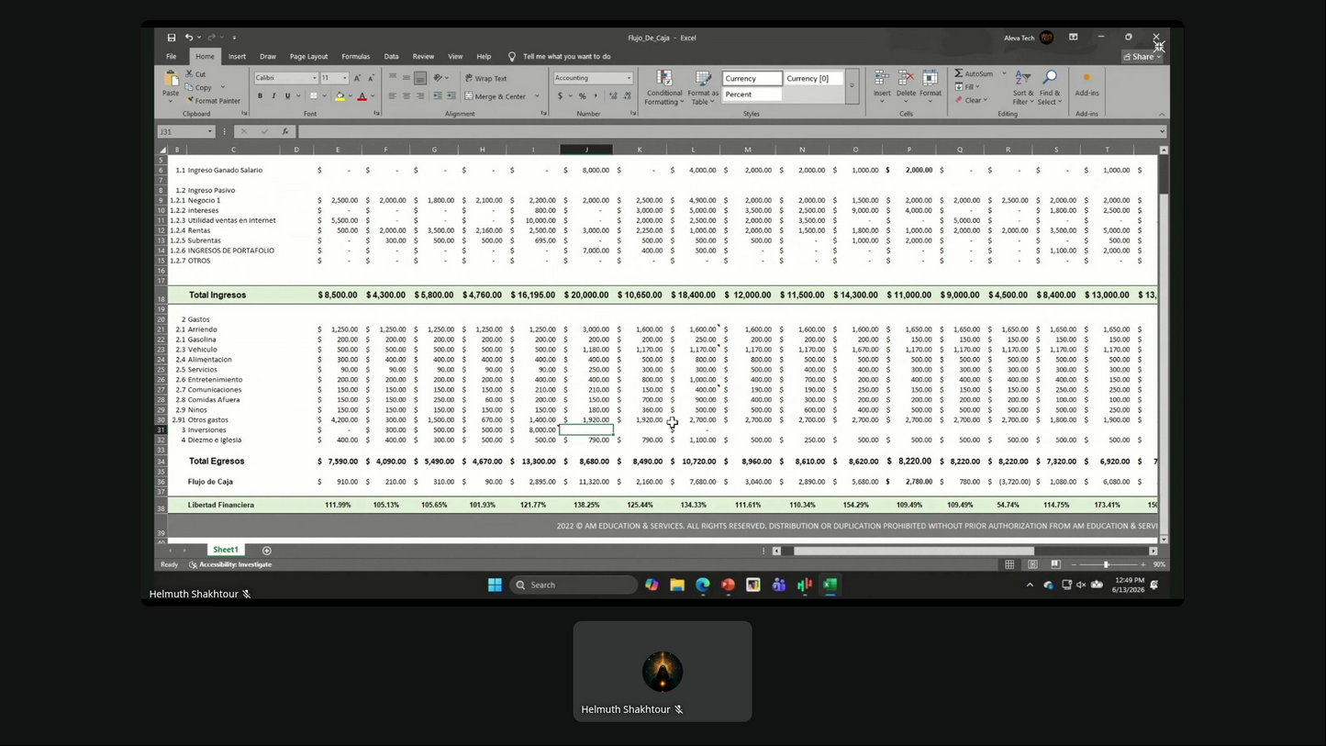This screenshot has height=746, width=1326.
Task: Switch to Page Layout view in status bar
Action: point(1032,564)
